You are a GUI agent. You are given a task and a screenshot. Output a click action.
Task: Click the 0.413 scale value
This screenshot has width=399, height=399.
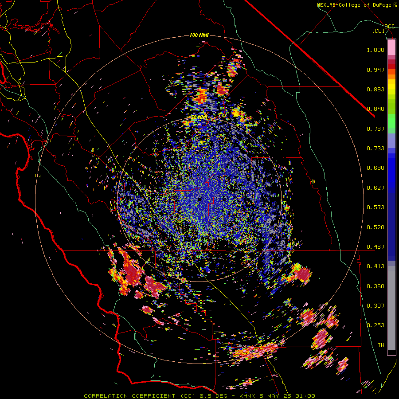376,266
